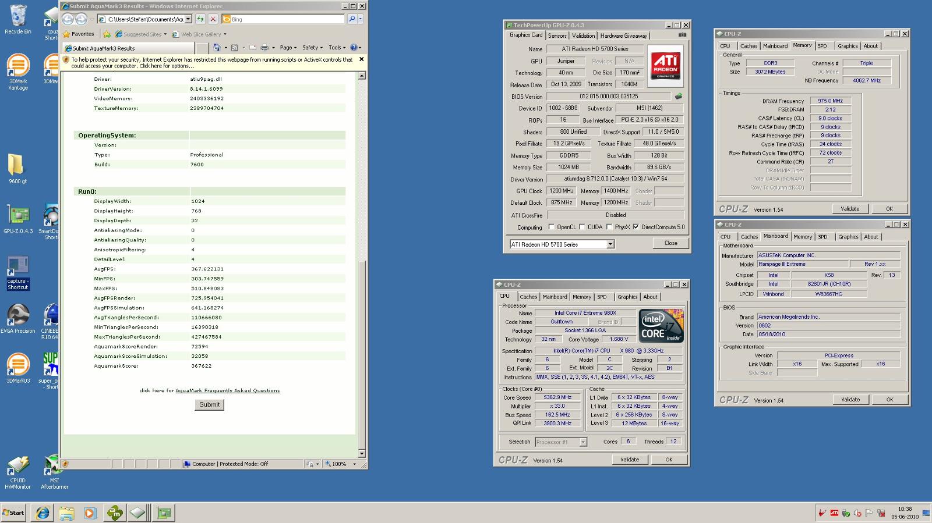Click the Print toolbar icon
Image resolution: width=932 pixels, height=523 pixels.
[x=264, y=48]
